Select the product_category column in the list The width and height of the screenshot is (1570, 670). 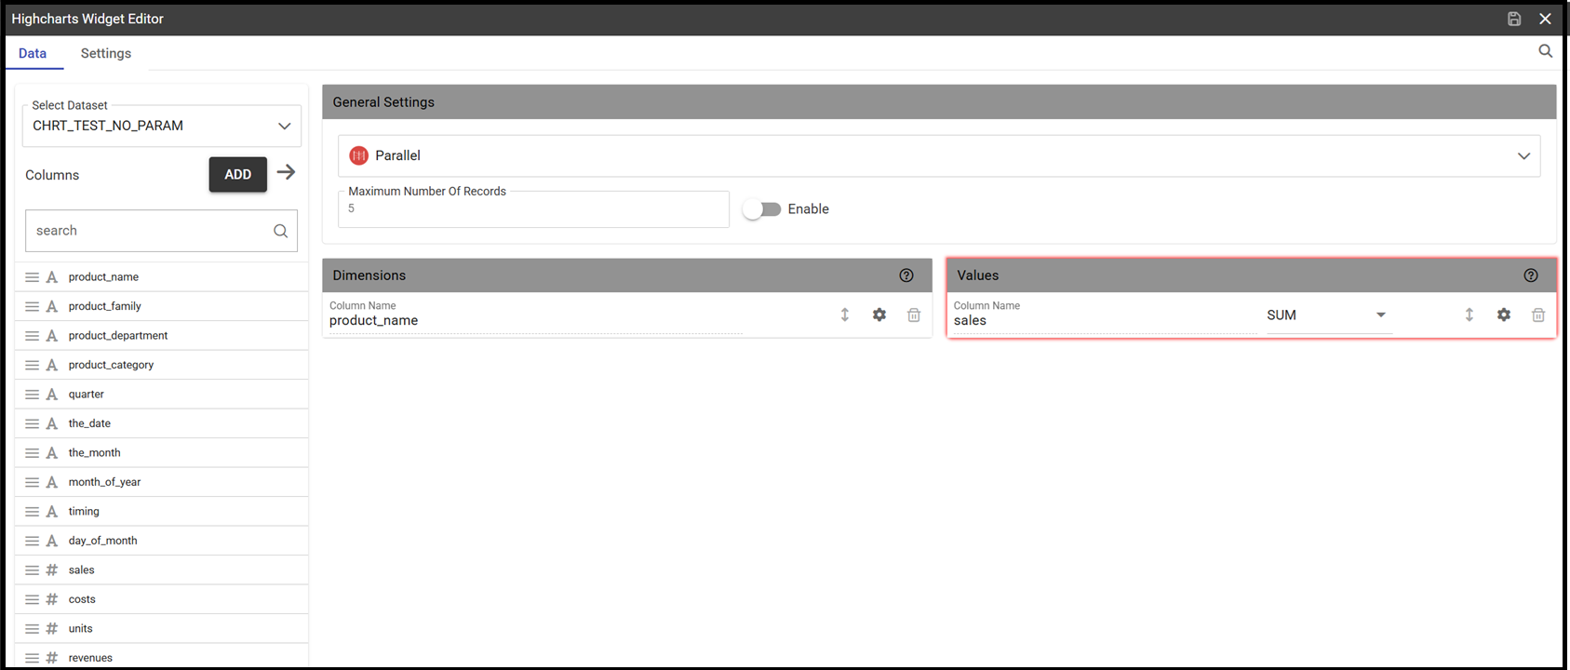tap(162, 365)
